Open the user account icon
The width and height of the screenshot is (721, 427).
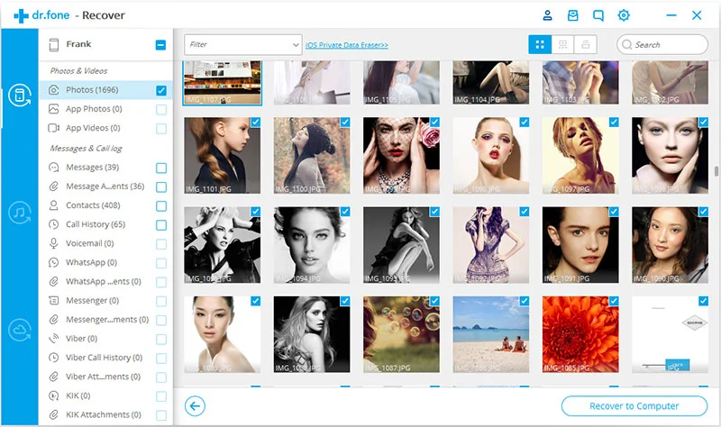tap(547, 15)
